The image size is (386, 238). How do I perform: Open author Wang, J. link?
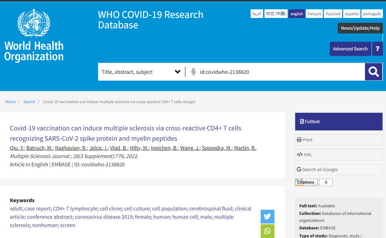point(190,148)
